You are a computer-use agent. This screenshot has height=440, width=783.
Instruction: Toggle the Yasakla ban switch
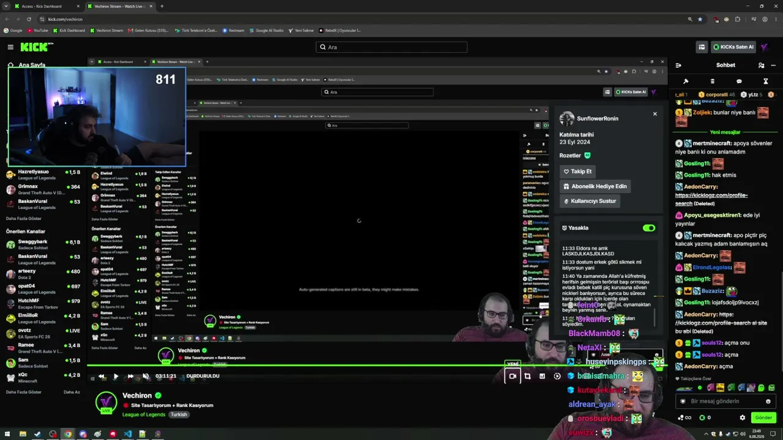point(649,228)
